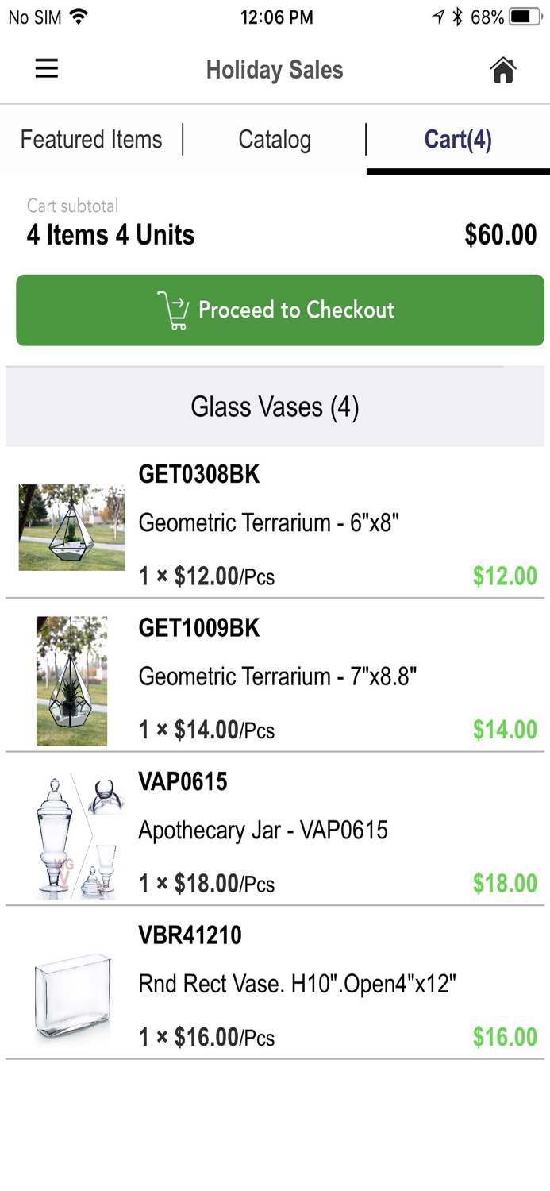The image size is (550, 1191).
Task: Proceed to Checkout
Action: [x=280, y=310]
